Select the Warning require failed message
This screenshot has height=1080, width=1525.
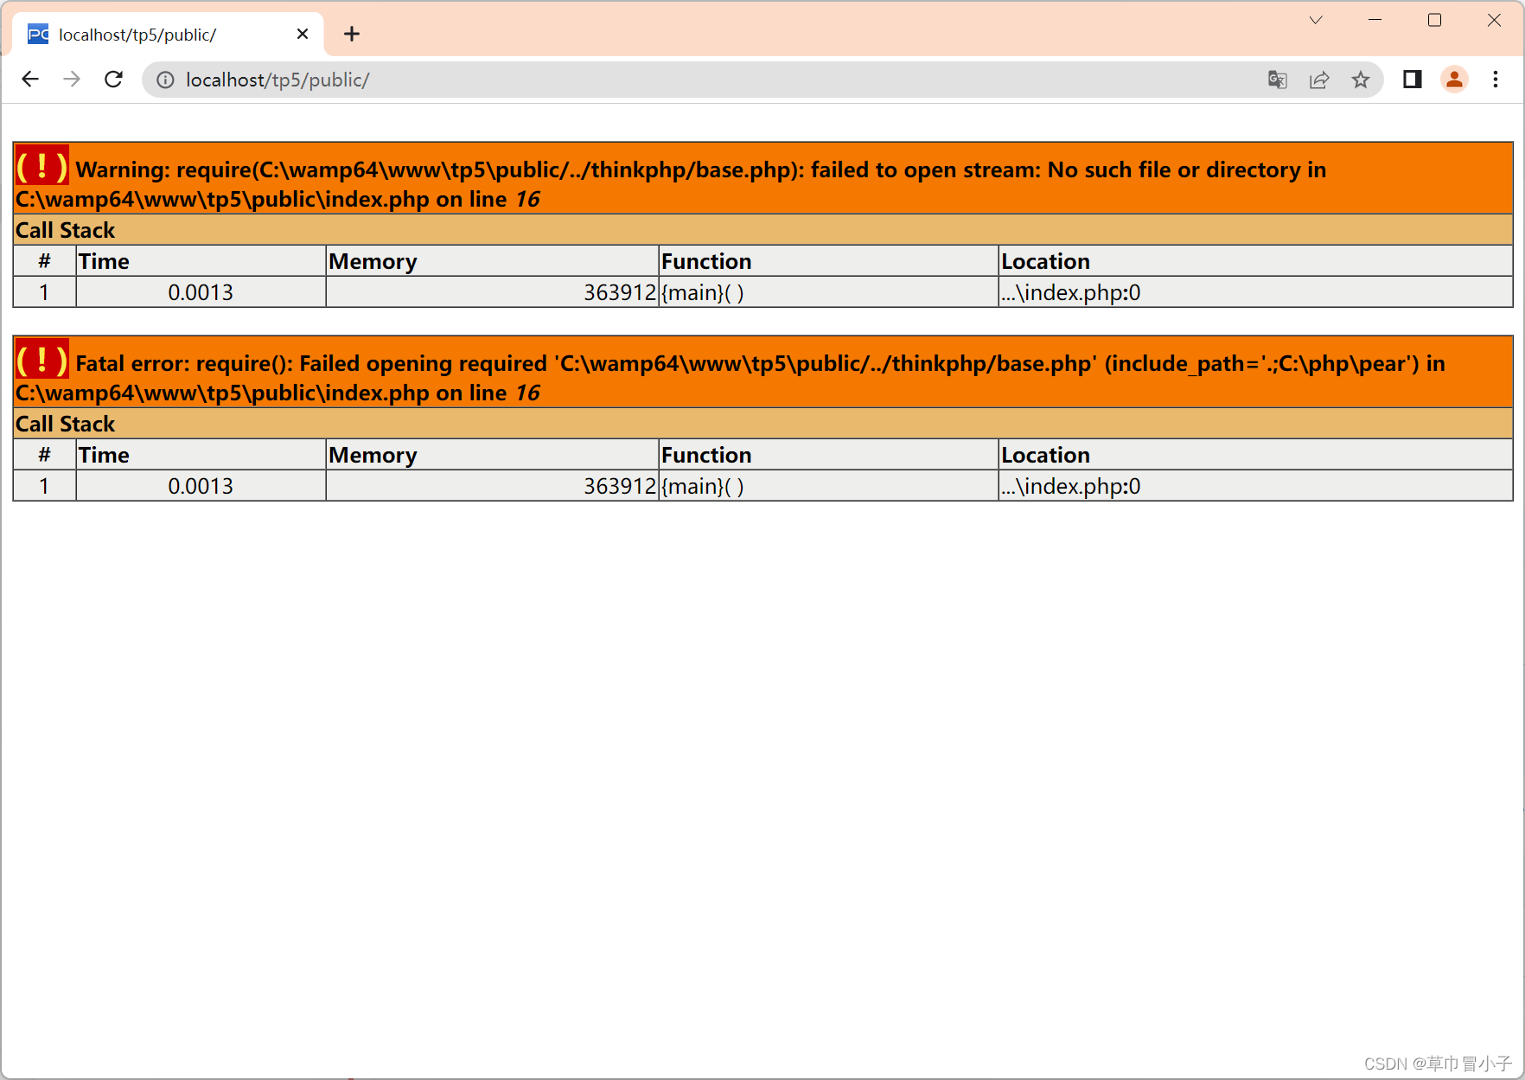[762, 178]
